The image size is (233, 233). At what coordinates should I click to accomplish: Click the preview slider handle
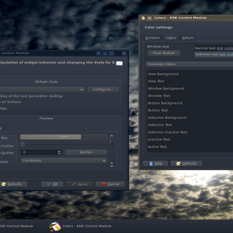(x=23, y=144)
